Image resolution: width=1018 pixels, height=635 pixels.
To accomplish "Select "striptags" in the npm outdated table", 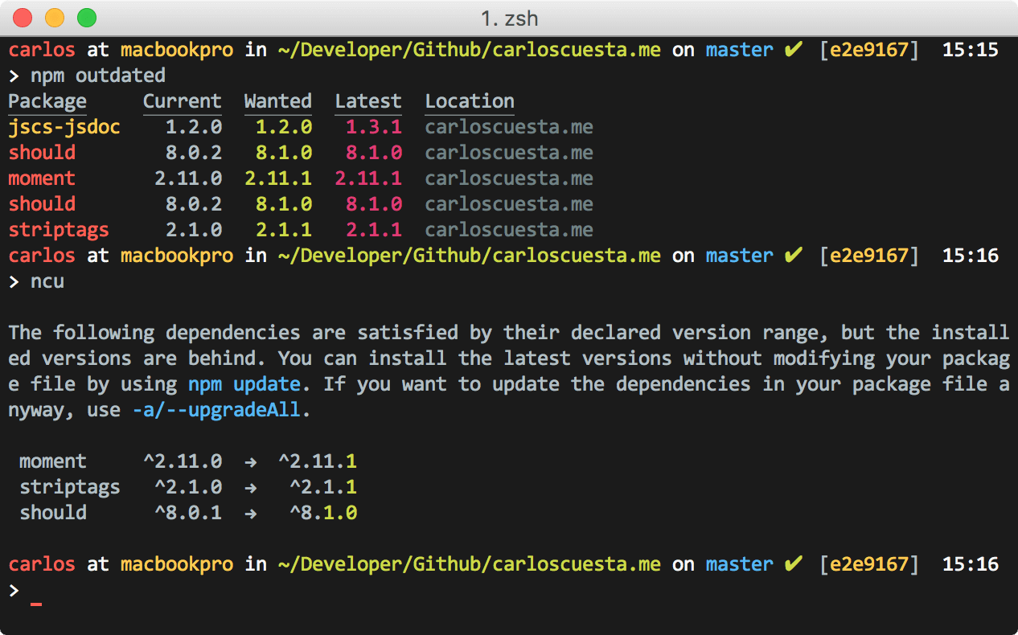I will pyautogui.click(x=59, y=230).
